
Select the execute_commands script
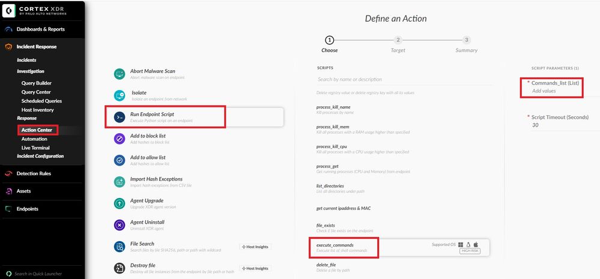pos(335,245)
